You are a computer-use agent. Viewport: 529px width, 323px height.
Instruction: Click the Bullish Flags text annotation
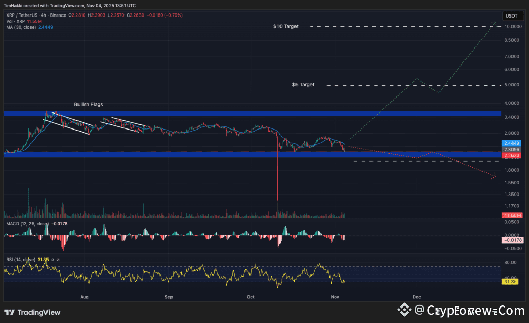[x=89, y=104]
